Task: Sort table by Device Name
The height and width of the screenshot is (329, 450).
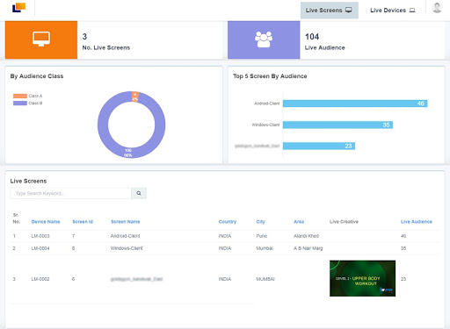Action: [x=46, y=222]
